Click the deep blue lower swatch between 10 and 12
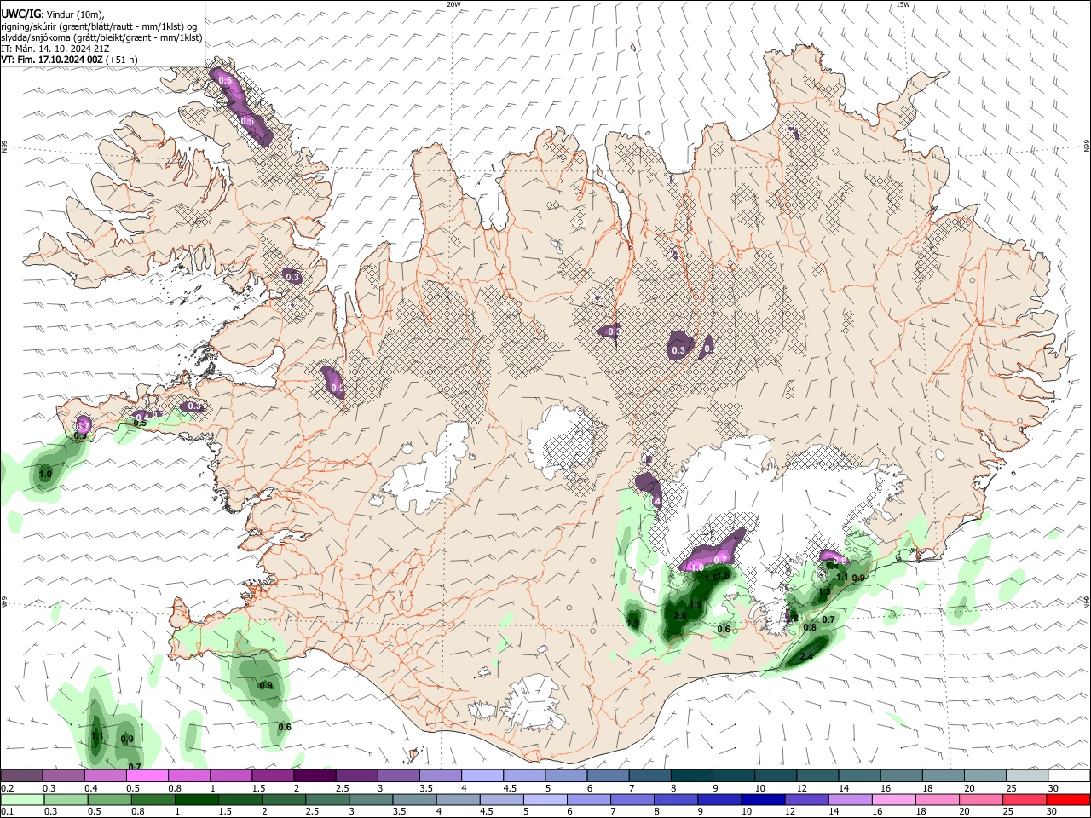The height and width of the screenshot is (818, 1091). pos(762,799)
